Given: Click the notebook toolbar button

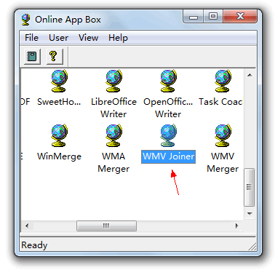Looking at the screenshot, I should coord(32,56).
